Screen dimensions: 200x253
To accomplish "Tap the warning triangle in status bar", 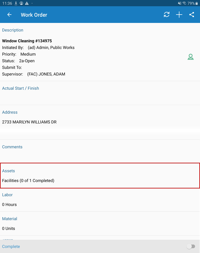I will click(x=27, y=3).
